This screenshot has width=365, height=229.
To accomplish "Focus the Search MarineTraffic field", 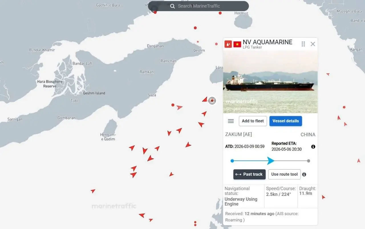I will 198,6.
